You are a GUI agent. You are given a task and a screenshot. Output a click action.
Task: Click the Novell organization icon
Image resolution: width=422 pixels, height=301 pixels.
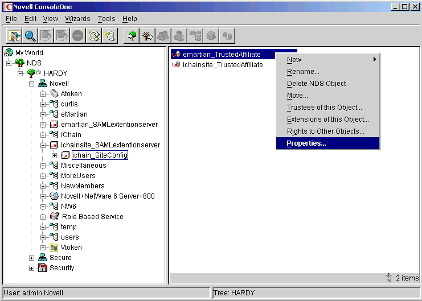(x=43, y=84)
